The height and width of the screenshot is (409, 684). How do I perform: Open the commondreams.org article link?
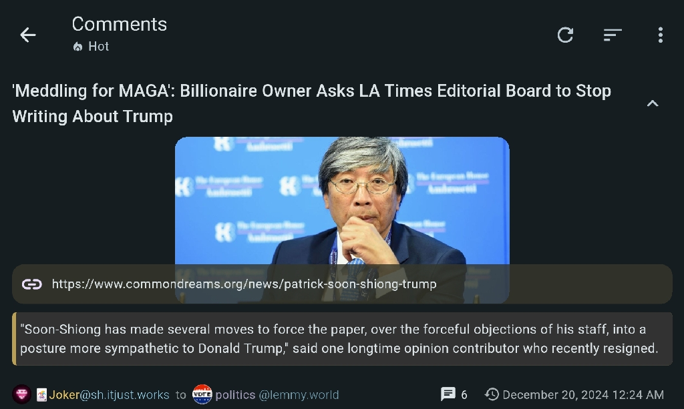tap(244, 284)
